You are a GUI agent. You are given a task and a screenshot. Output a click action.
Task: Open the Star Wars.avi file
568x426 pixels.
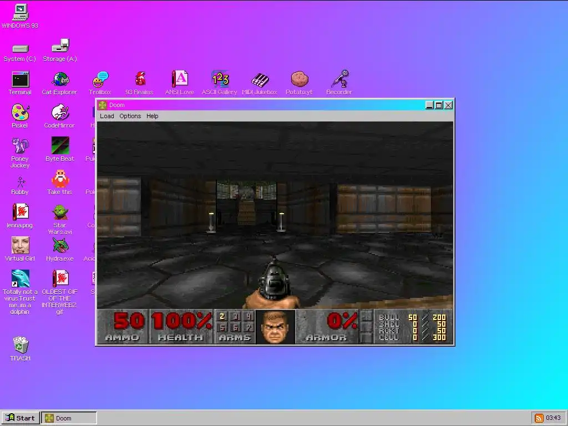pos(60,220)
